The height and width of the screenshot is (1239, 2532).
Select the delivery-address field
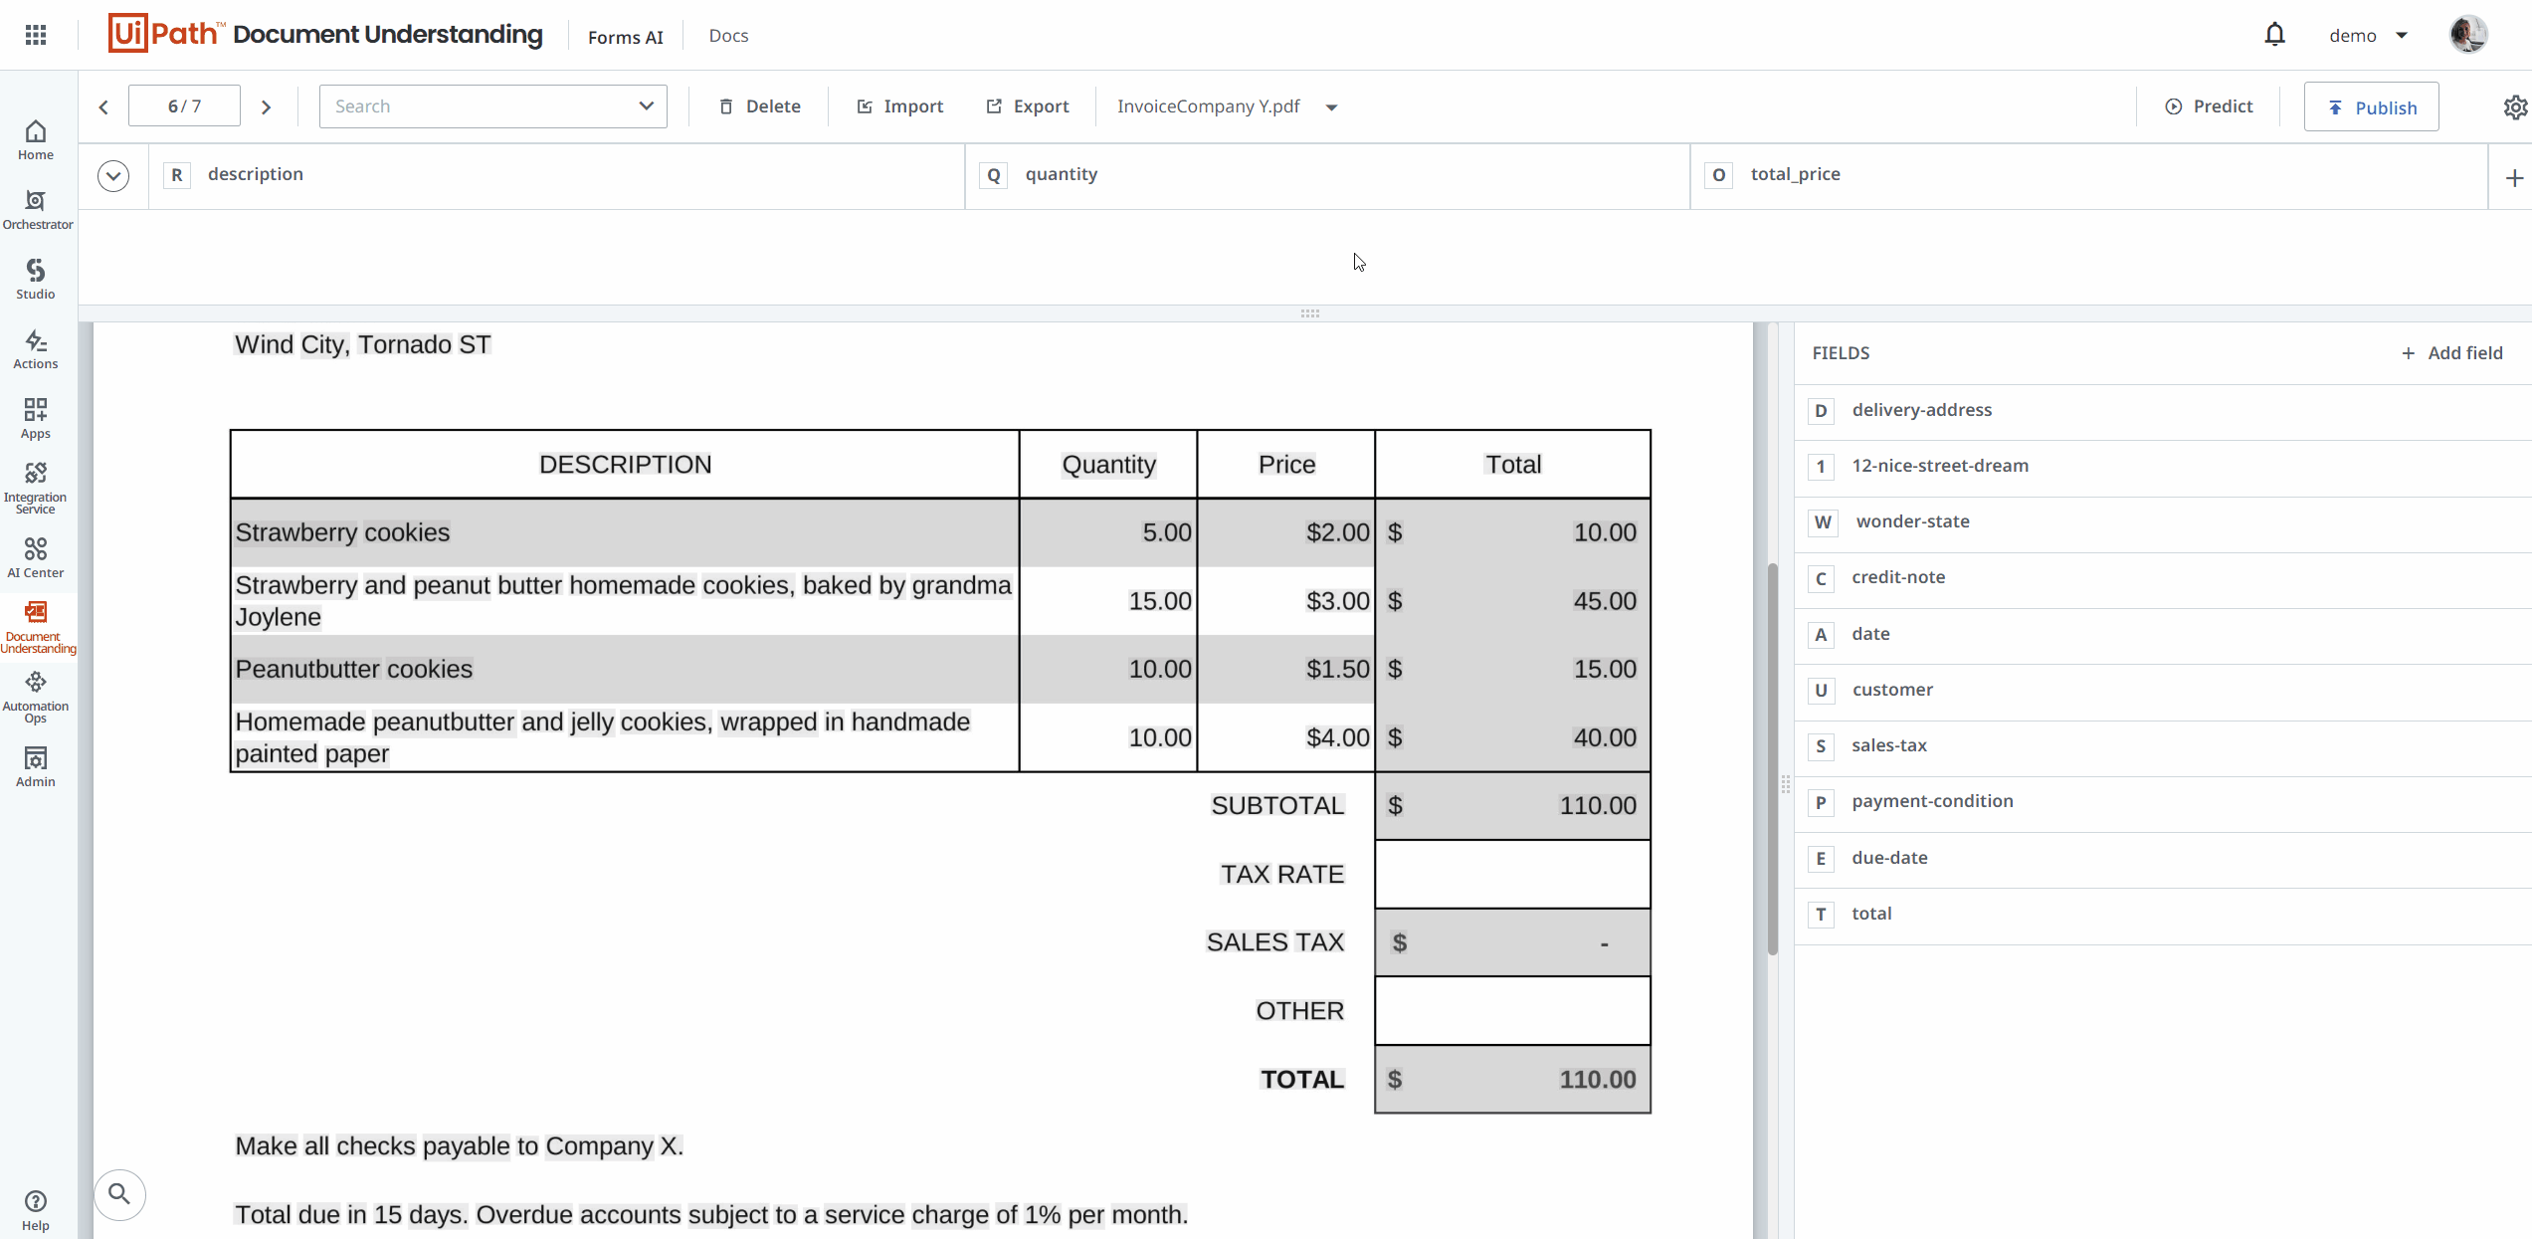pyautogui.click(x=2164, y=411)
